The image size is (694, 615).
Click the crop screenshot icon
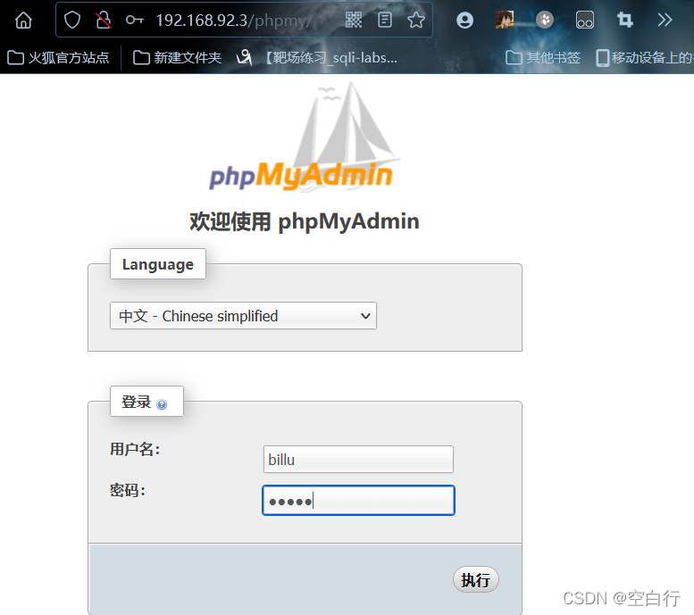625,20
